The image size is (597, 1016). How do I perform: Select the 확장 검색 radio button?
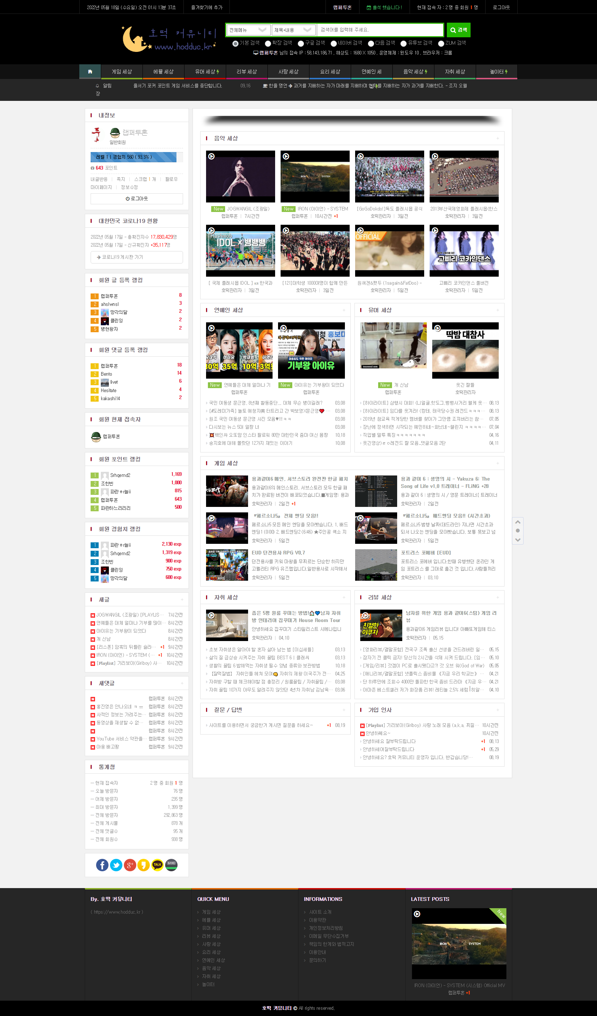click(268, 43)
